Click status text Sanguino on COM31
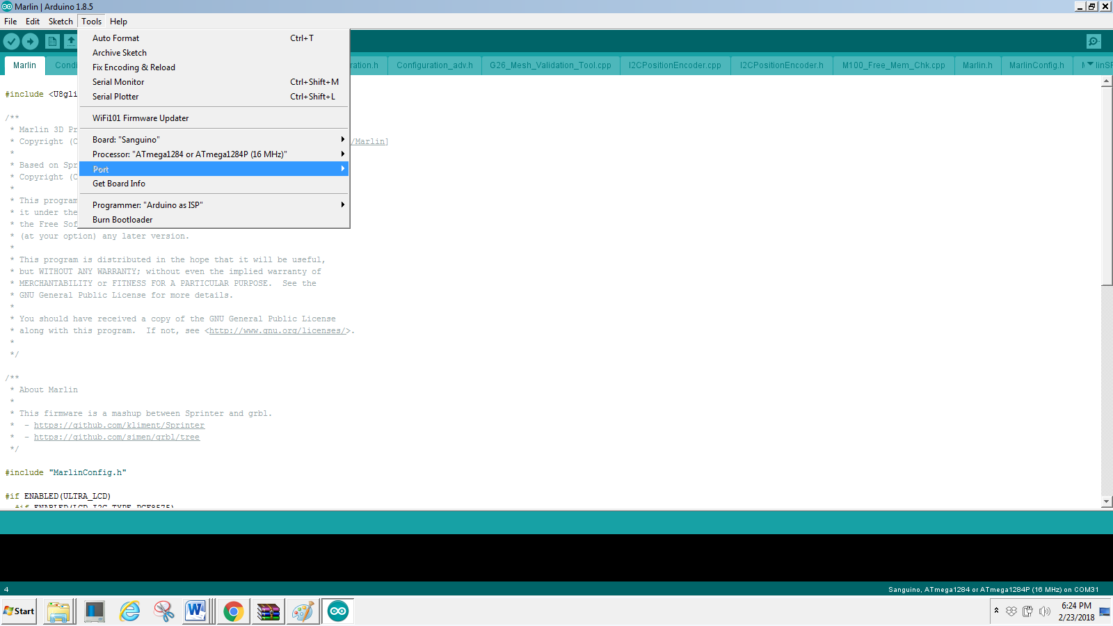 [x=993, y=590]
